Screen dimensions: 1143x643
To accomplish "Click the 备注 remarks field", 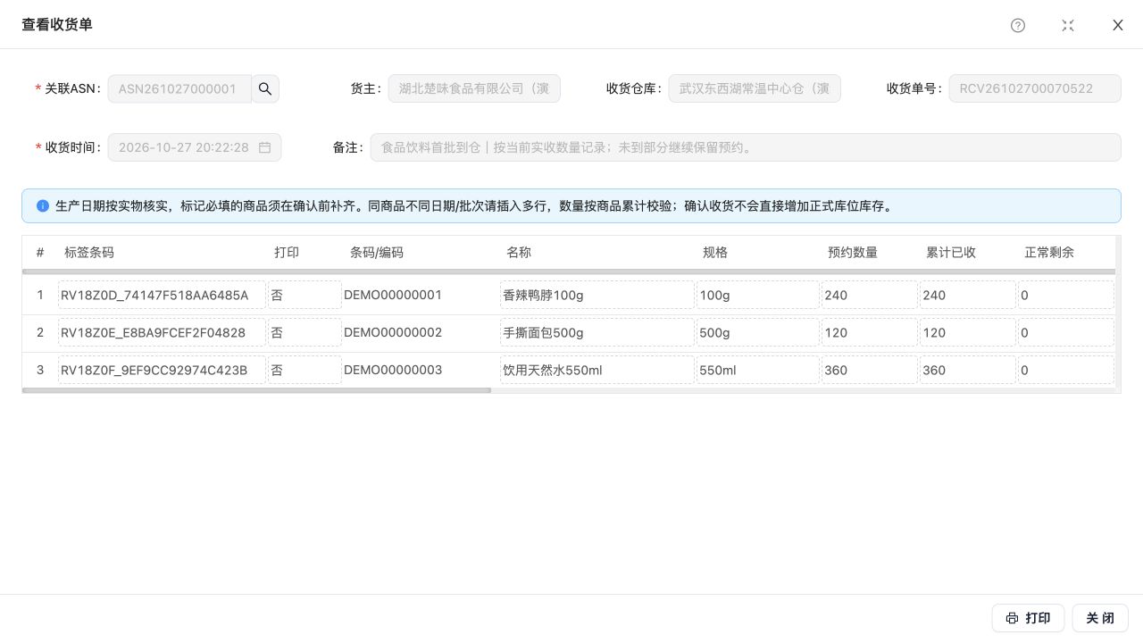I will [x=746, y=147].
